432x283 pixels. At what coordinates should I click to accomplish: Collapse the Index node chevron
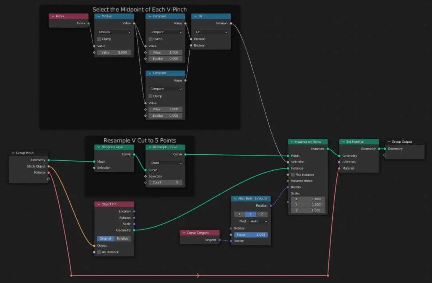[53, 16]
